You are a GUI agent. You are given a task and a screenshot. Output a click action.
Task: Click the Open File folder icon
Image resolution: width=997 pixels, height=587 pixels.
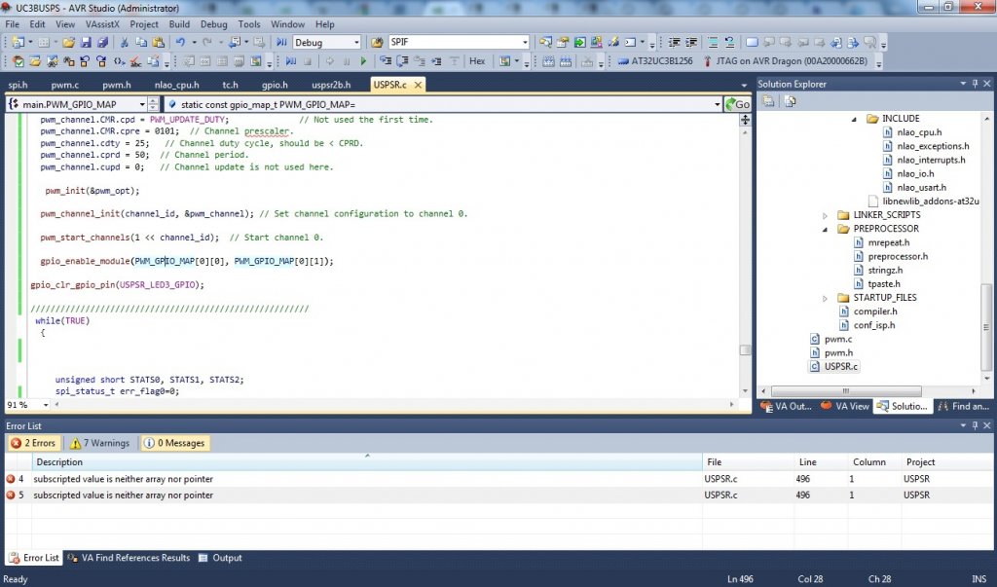(69, 43)
